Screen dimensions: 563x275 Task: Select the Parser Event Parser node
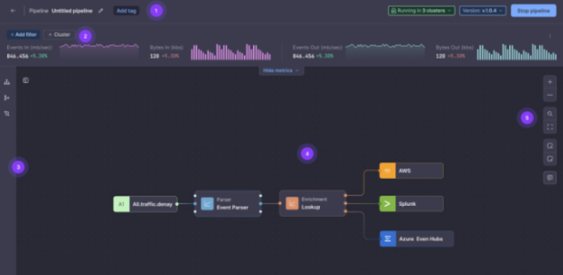click(x=228, y=204)
